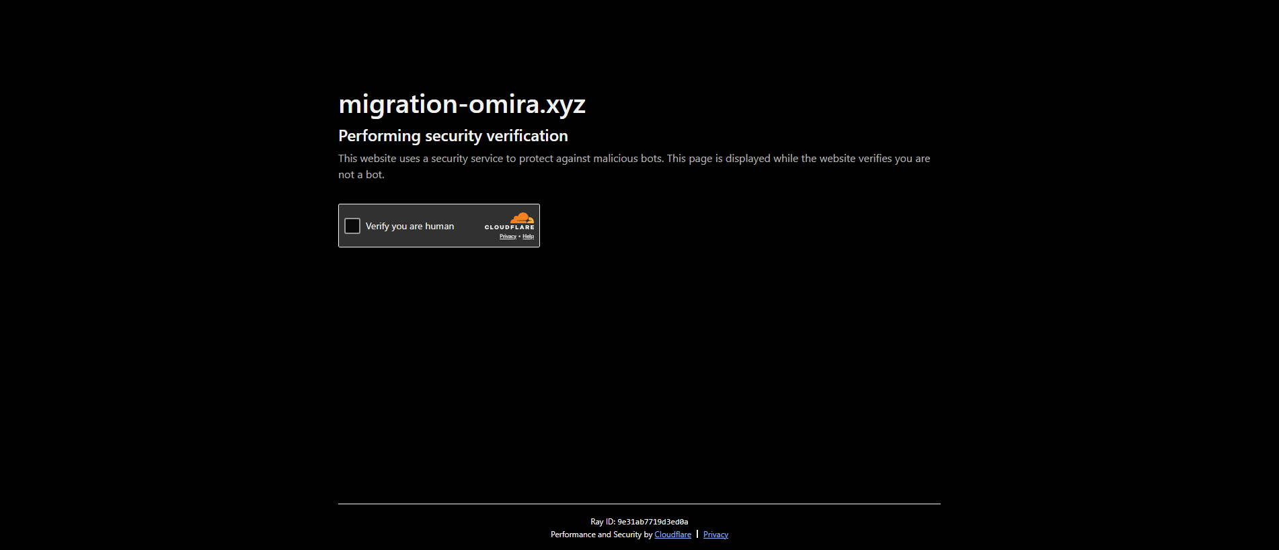Click the 'migration-omira.xyz' heading

tap(462, 104)
